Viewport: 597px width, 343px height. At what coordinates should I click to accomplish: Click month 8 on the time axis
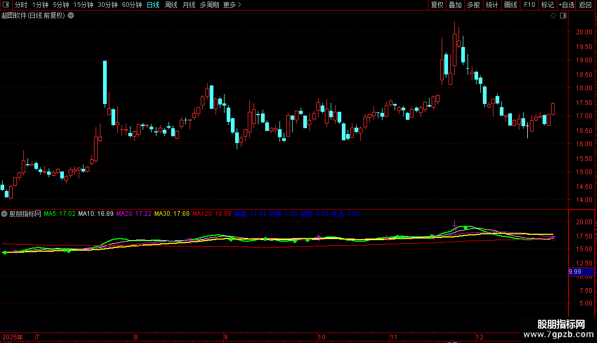[136, 337]
